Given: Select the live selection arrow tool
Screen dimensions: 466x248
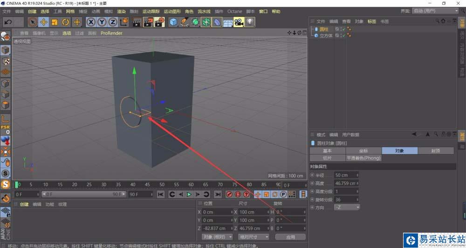Looking at the screenshot, I should (x=33, y=22).
